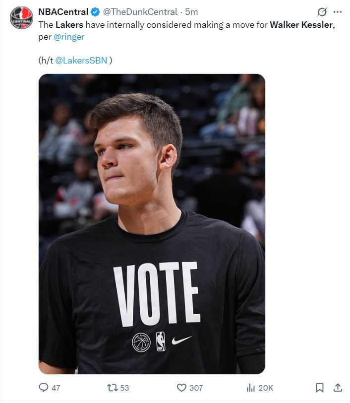This screenshot has width=350, height=403.
Task: Click the blue verified badge
Action: [95, 12]
